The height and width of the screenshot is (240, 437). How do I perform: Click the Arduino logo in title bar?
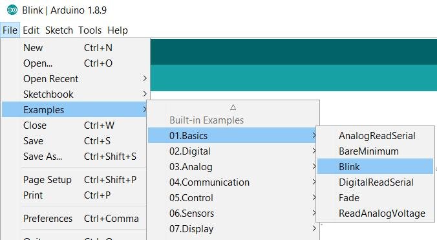[x=12, y=10]
